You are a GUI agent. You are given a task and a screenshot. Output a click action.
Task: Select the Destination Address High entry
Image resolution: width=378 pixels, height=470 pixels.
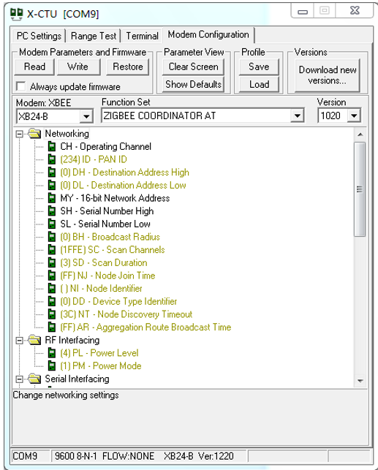pyautogui.click(x=125, y=173)
